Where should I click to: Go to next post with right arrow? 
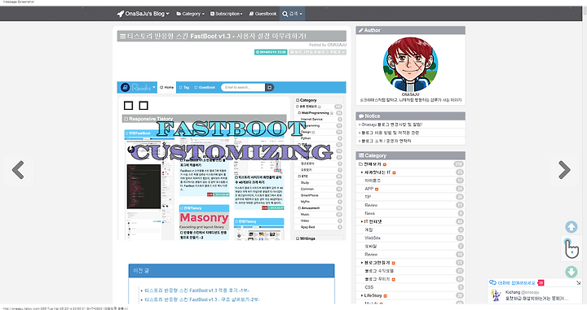[x=564, y=170]
